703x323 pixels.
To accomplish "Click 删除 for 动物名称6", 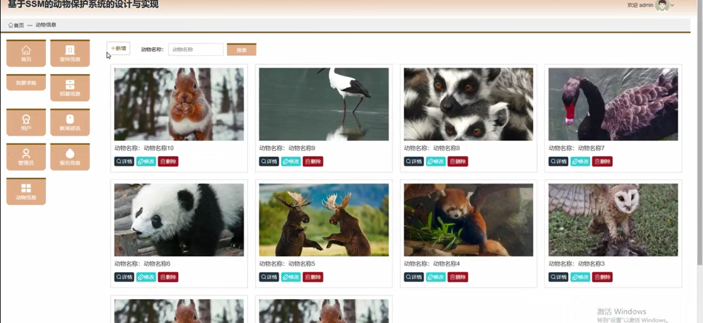I will click(168, 277).
